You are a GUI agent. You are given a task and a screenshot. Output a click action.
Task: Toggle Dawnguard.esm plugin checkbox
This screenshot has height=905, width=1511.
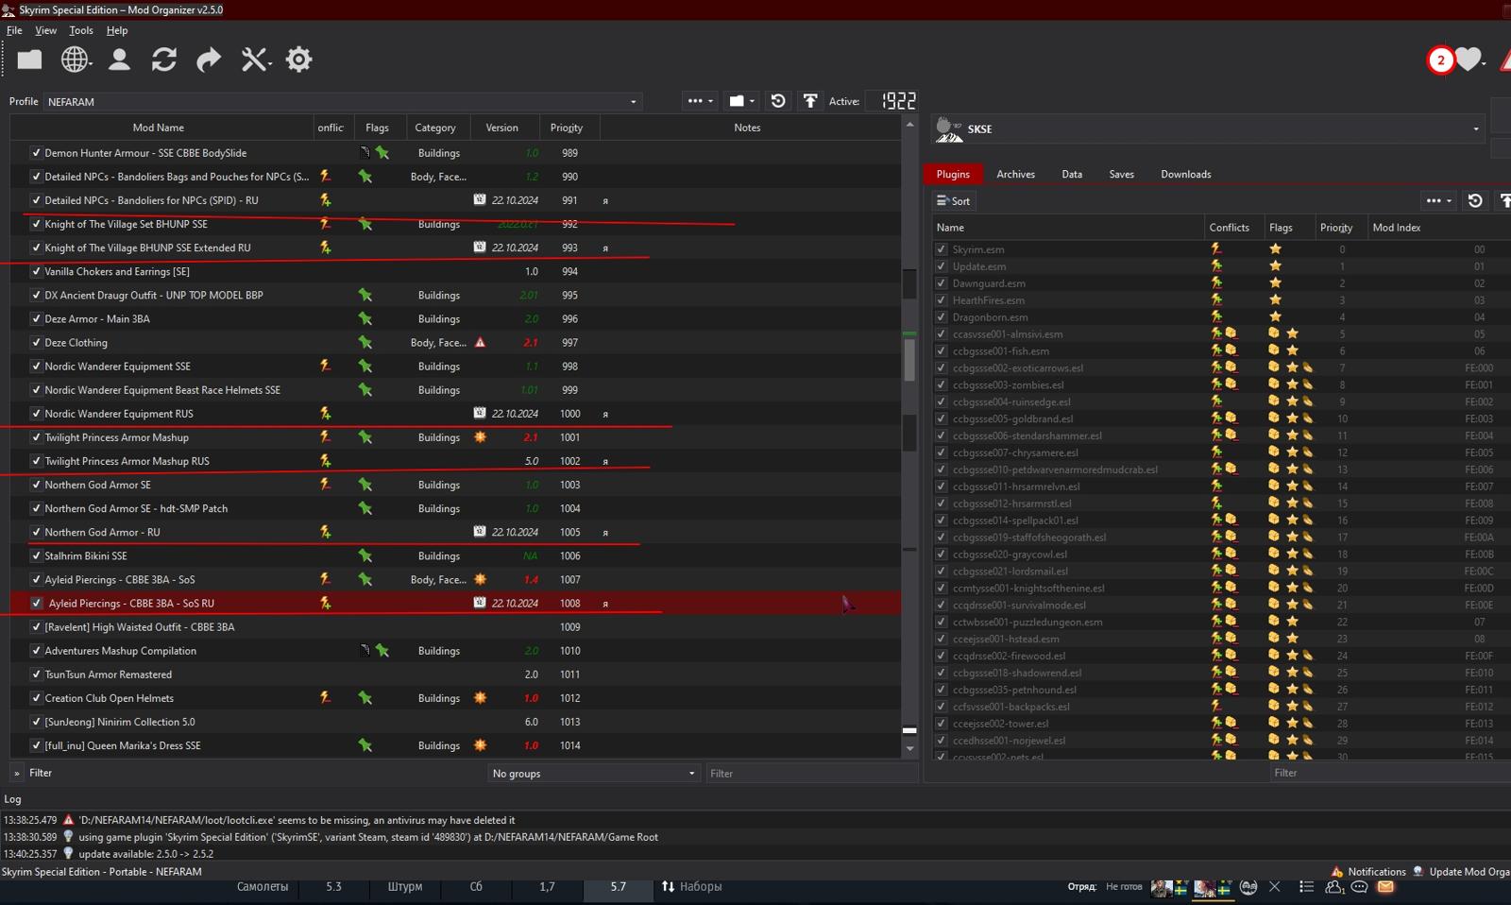click(x=941, y=283)
